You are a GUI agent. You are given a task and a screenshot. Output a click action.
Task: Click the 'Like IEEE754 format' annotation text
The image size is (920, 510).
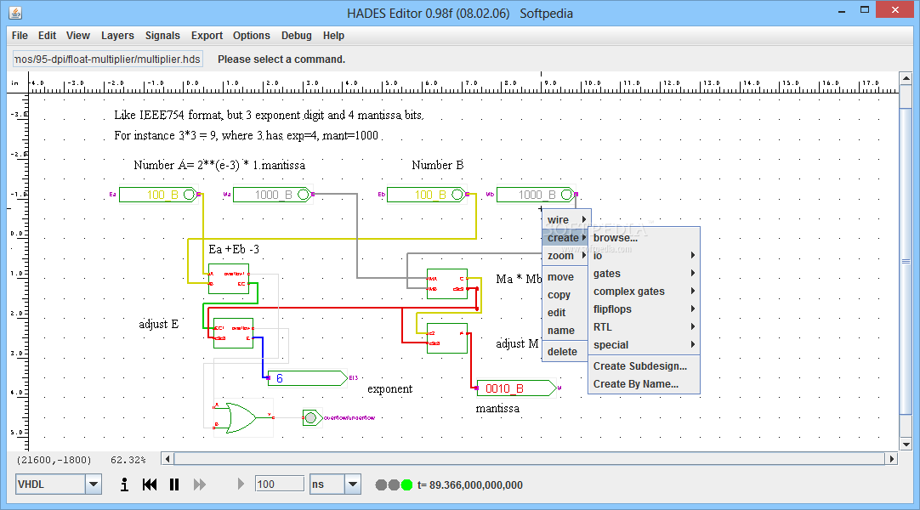click(x=270, y=115)
